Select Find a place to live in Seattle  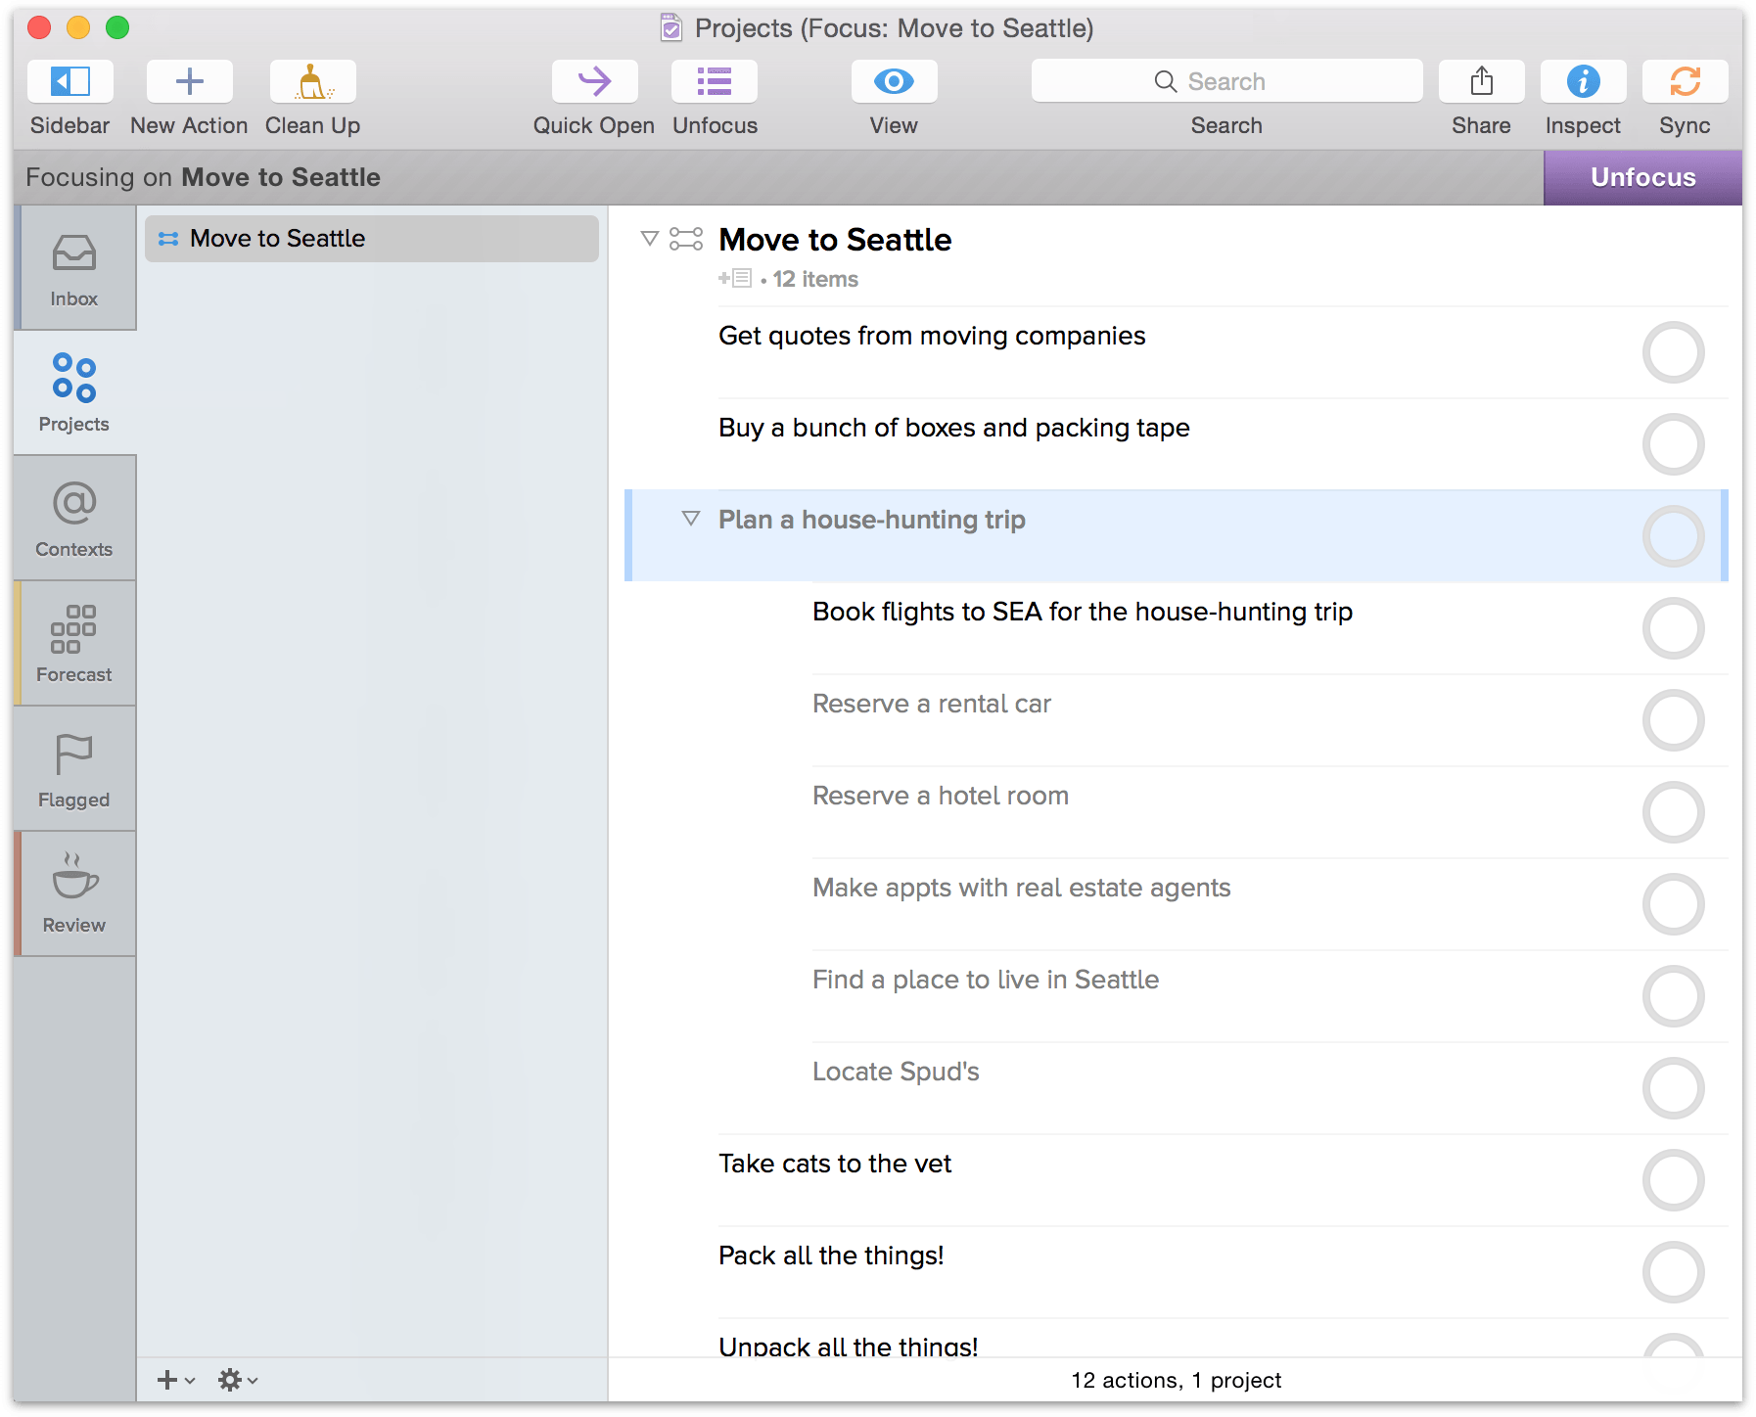[986, 980]
